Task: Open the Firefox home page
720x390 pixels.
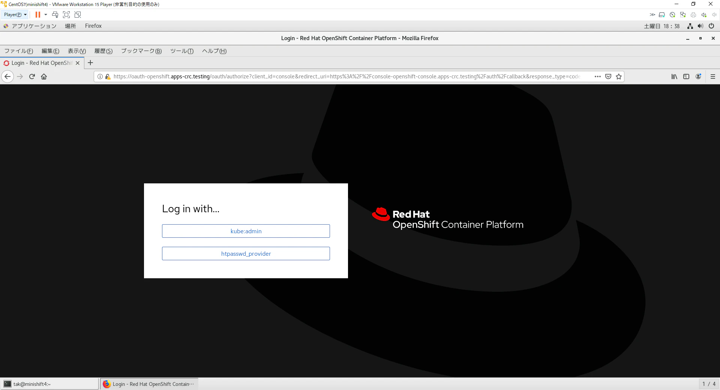Action: pos(44,76)
